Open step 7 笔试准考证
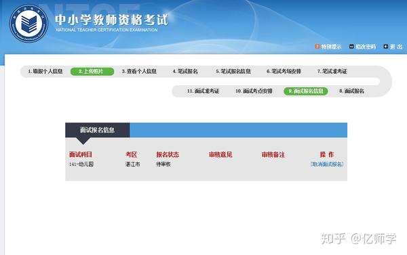 click(332, 72)
